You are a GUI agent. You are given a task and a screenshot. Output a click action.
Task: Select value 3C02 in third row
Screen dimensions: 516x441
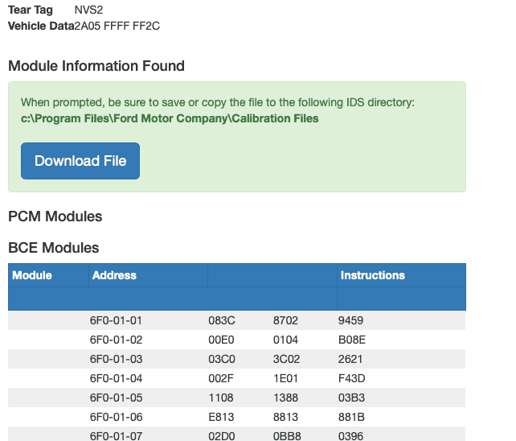pyautogui.click(x=286, y=359)
